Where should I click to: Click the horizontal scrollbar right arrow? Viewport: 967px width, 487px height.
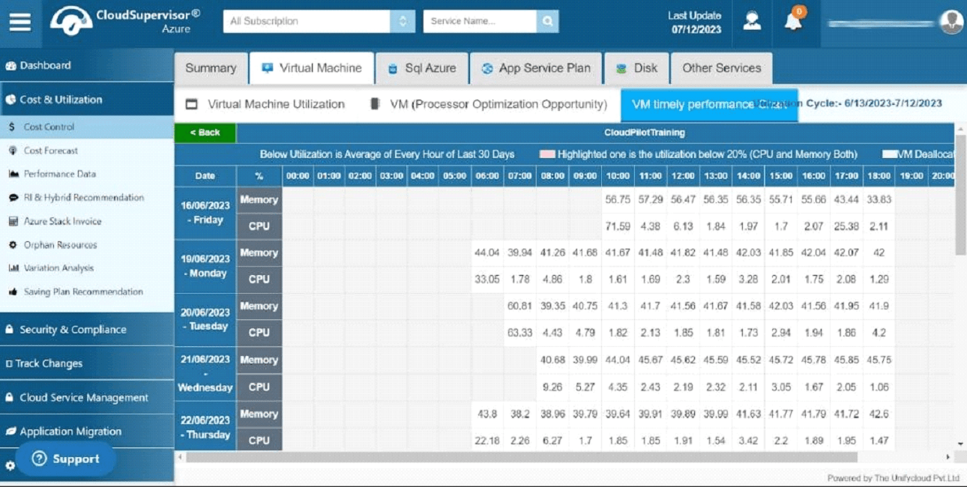pos(948,456)
